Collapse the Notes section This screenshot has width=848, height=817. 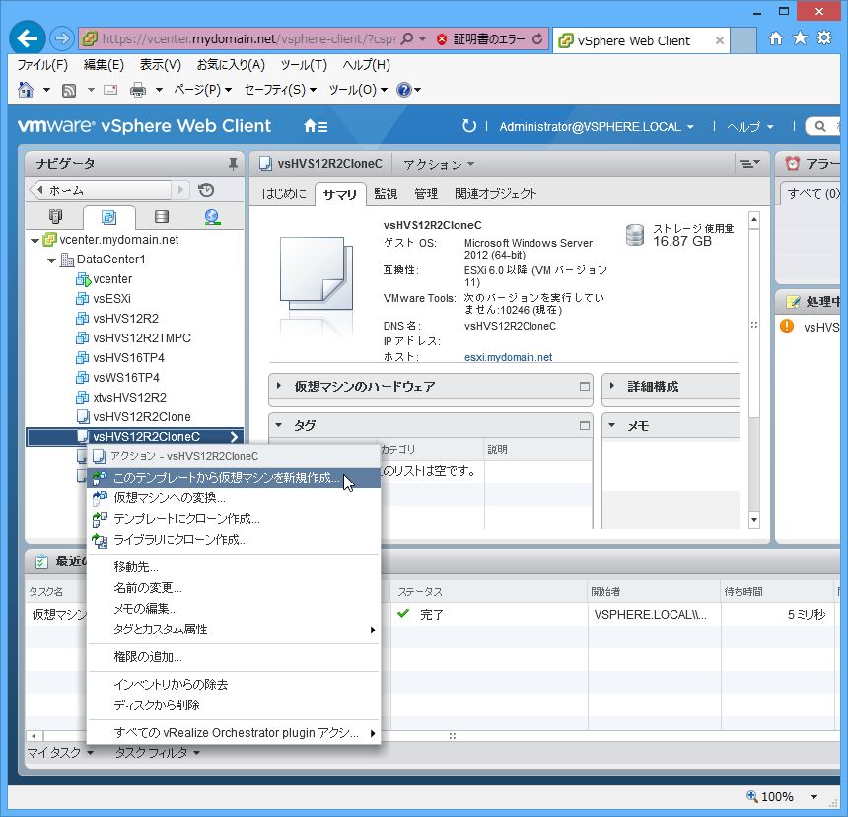click(611, 425)
